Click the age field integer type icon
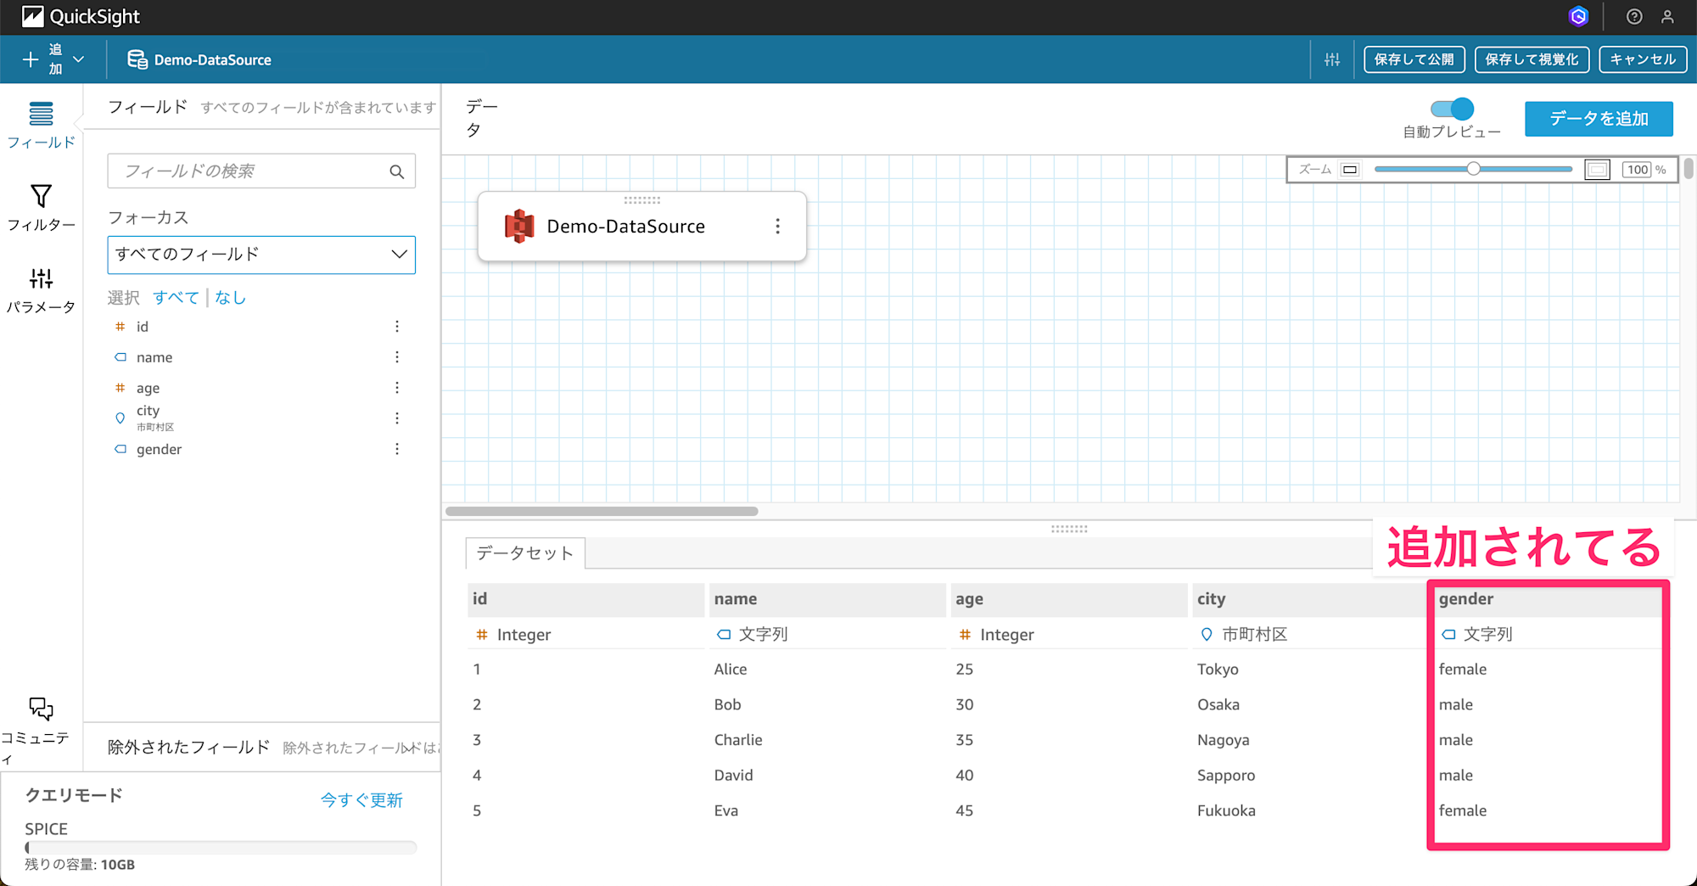Viewport: 1697px width, 886px height. tap(120, 388)
